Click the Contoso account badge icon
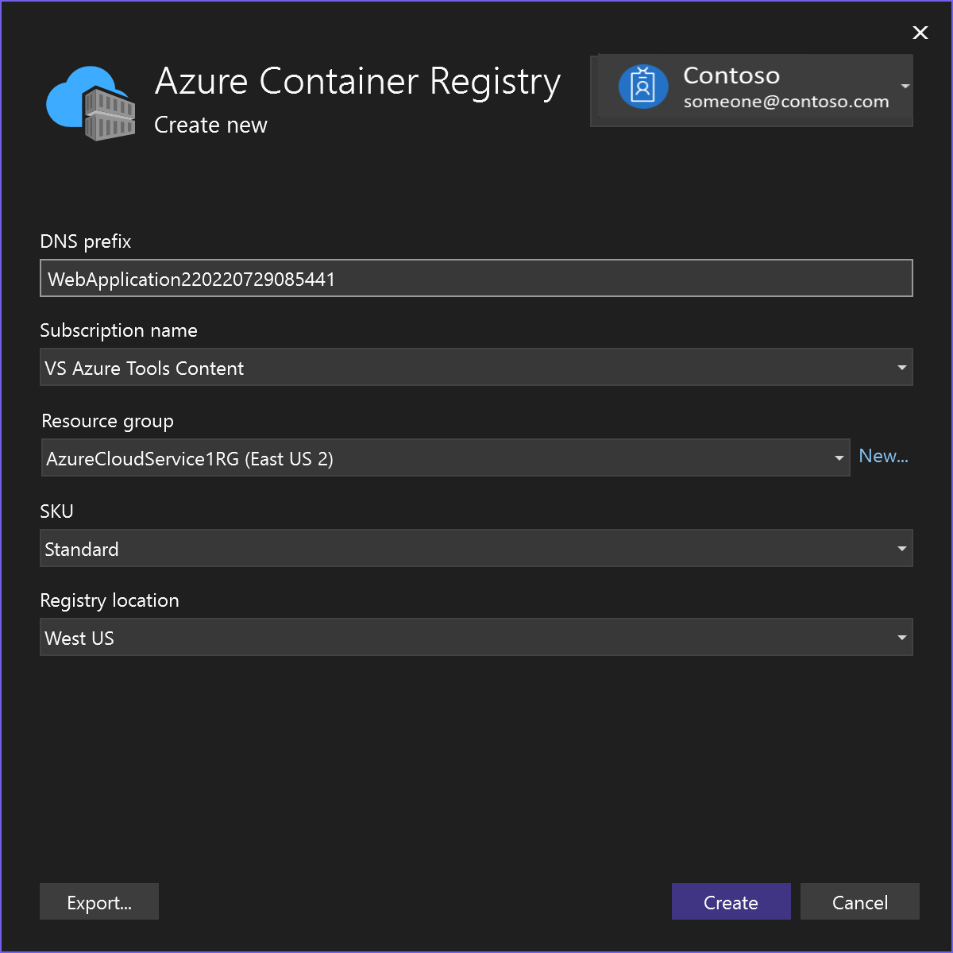This screenshot has width=953, height=953. (x=642, y=87)
